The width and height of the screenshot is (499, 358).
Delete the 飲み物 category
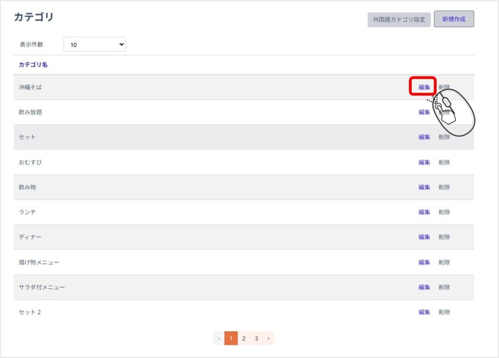[444, 187]
